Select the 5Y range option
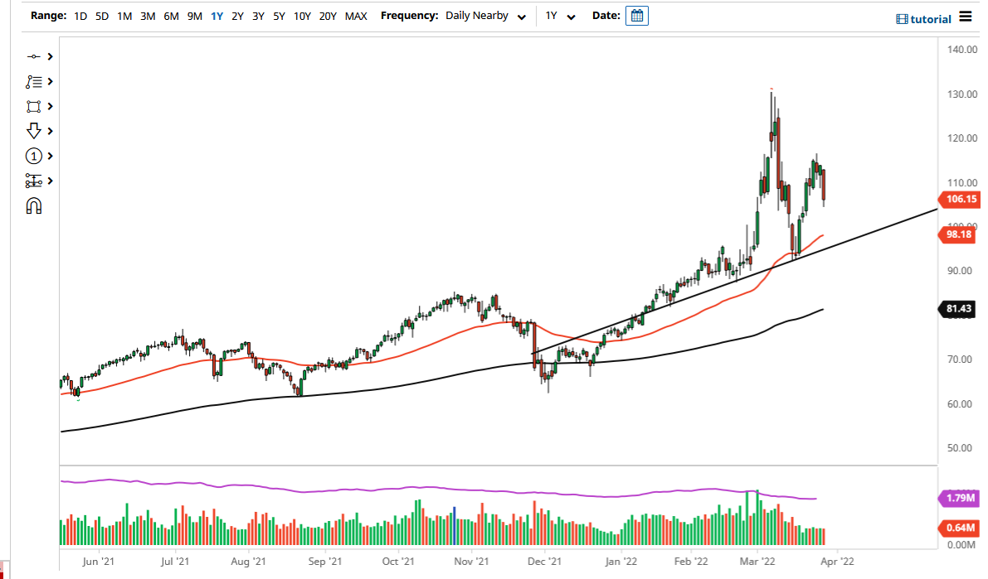 coord(279,17)
